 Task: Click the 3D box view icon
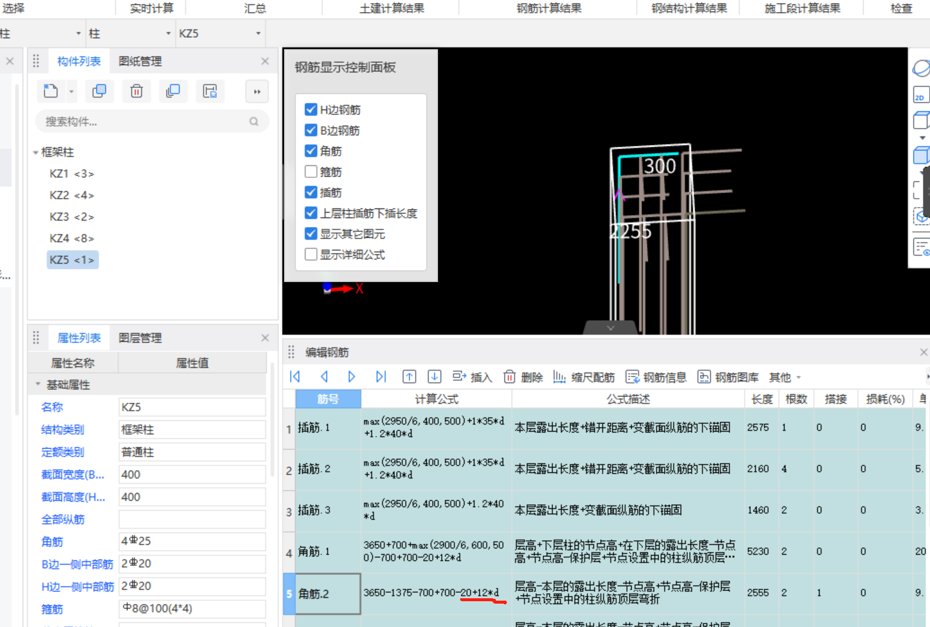point(921,120)
